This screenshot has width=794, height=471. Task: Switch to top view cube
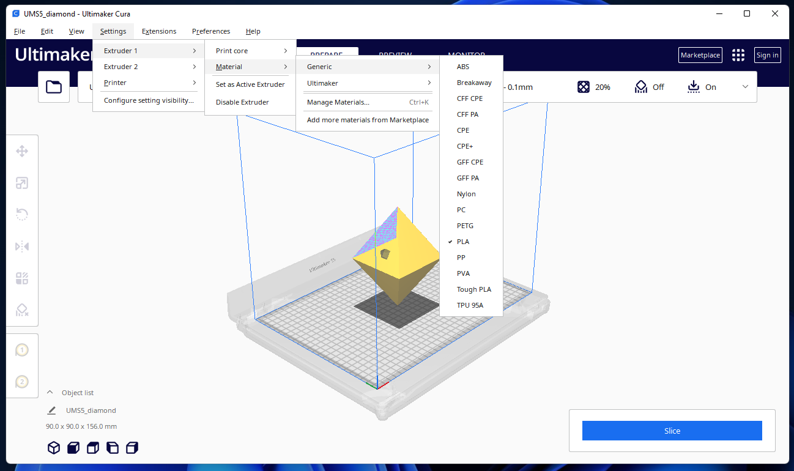[93, 448]
